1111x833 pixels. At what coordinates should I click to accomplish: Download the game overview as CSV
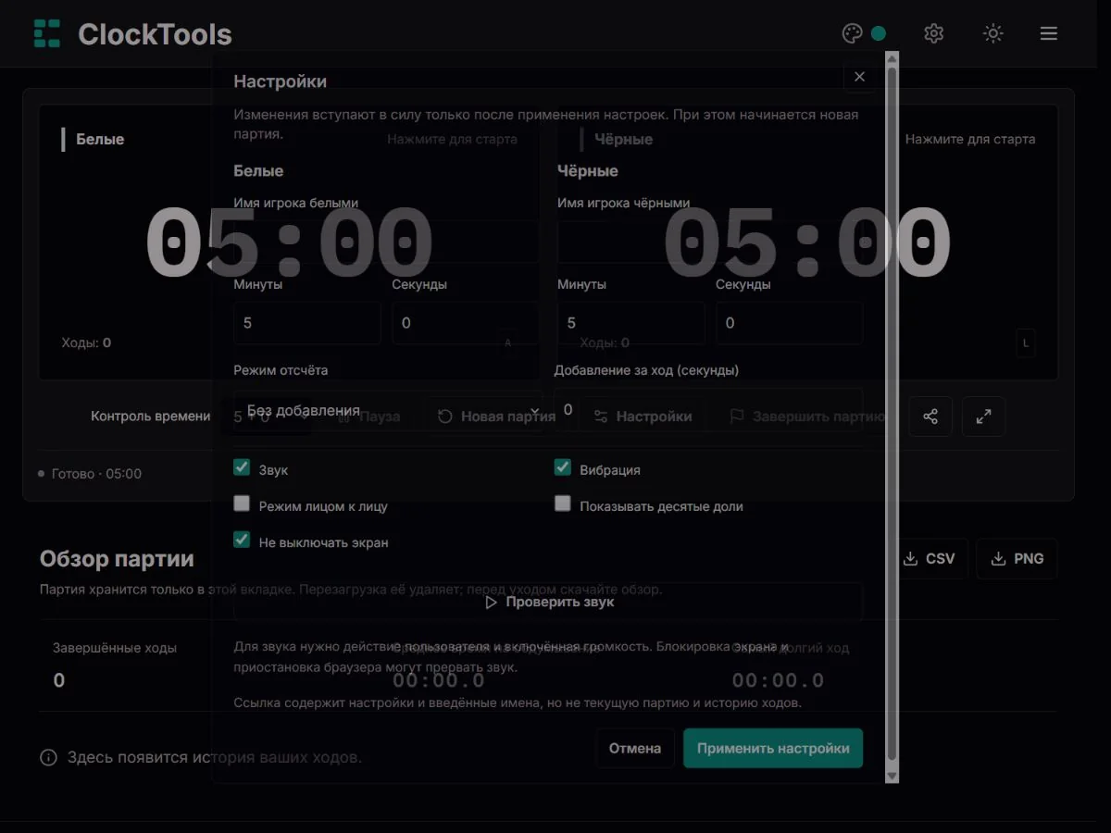(928, 559)
